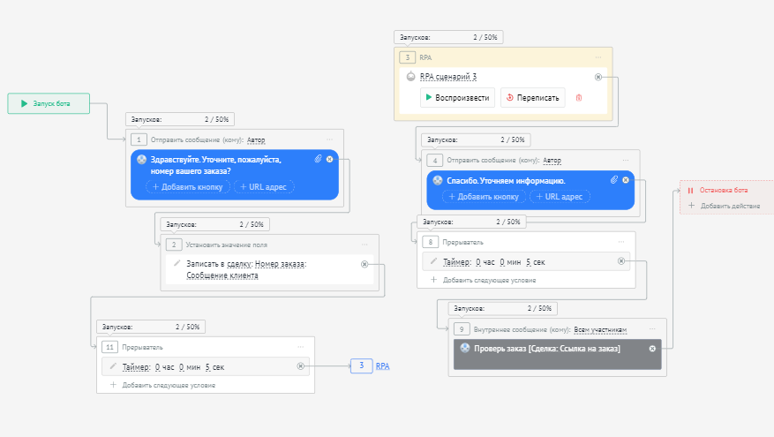Click the red trash icon in RPA block

tap(579, 98)
